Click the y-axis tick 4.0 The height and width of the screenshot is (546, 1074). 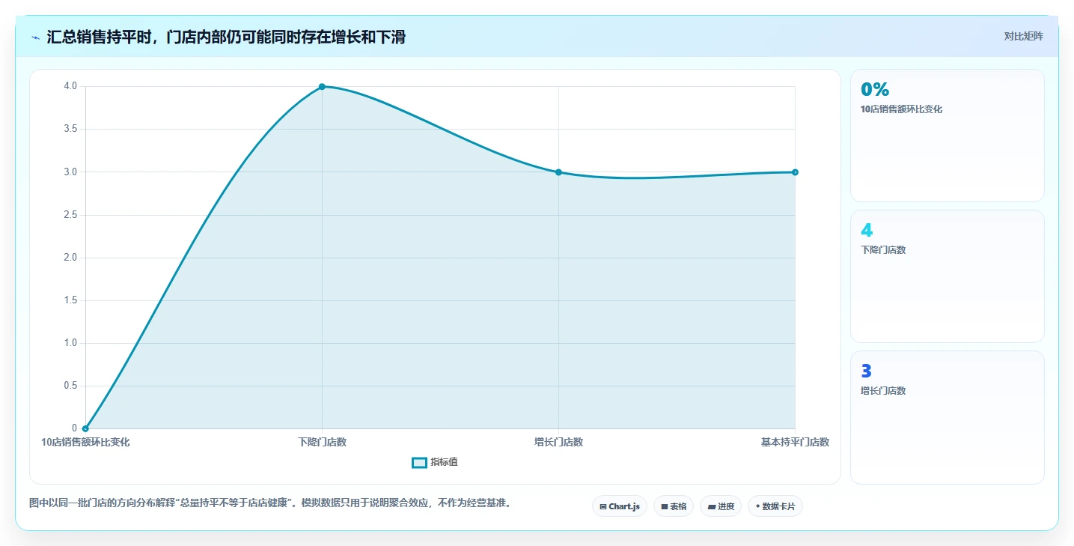pyautogui.click(x=70, y=86)
